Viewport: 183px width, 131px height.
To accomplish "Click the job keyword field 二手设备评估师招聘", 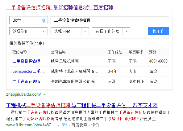I will pyautogui.click(x=110, y=20).
